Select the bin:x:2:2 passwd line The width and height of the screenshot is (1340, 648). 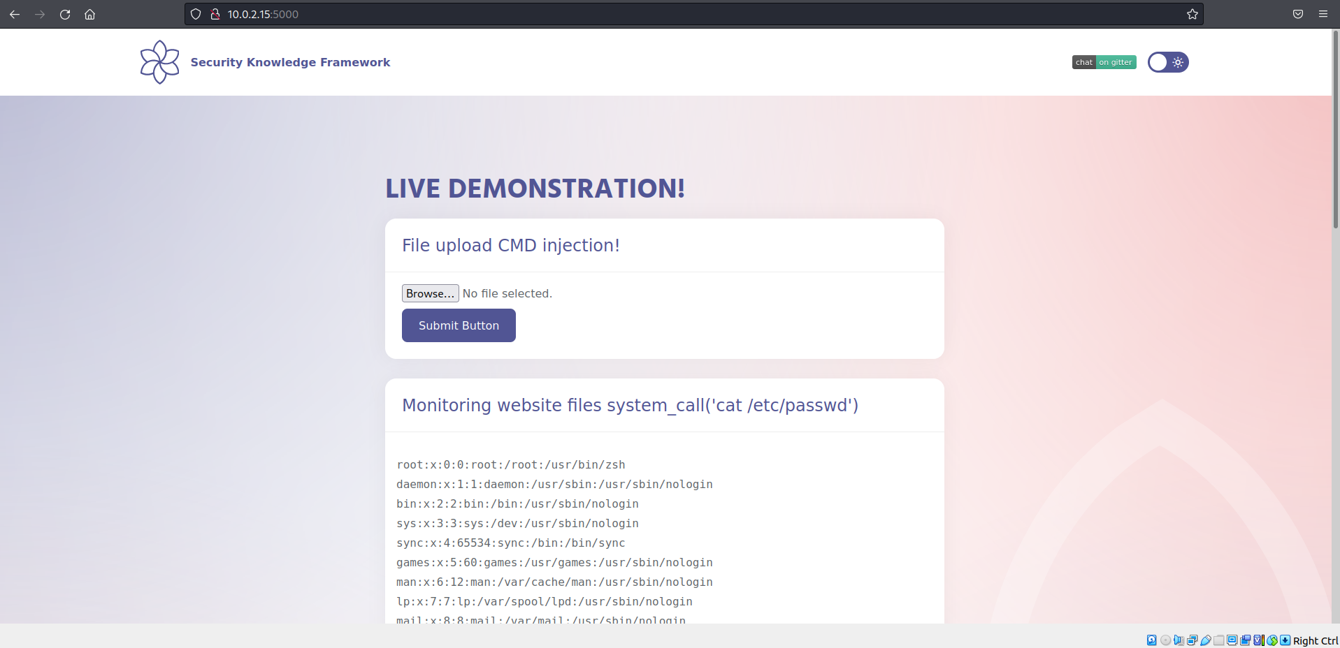coord(517,504)
